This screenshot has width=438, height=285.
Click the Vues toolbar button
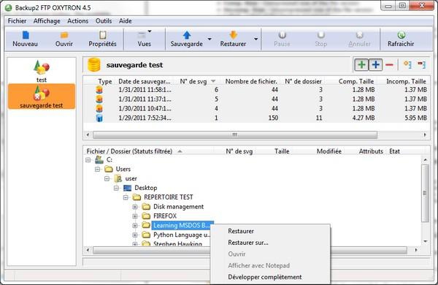tap(144, 39)
